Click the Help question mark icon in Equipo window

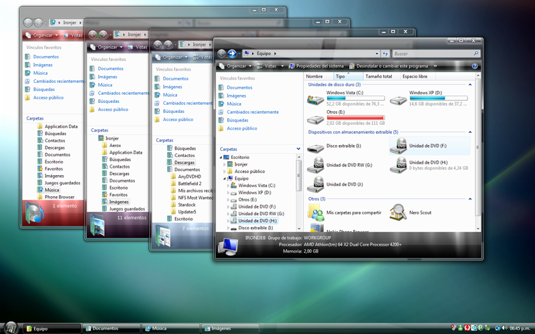click(475, 66)
